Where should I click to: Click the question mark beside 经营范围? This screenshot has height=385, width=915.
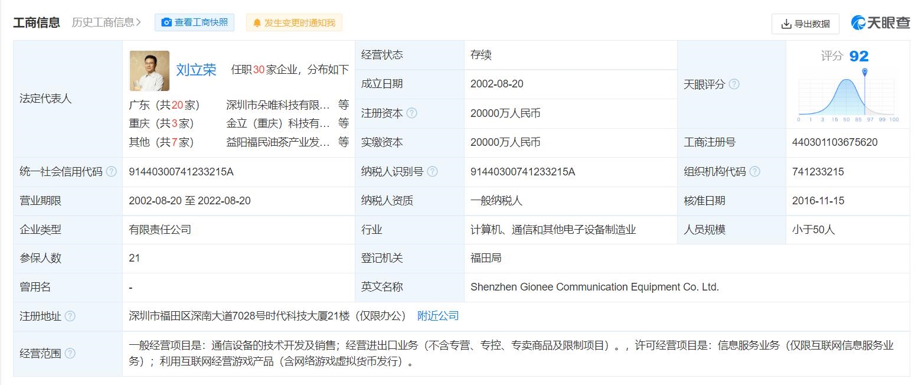70,353
